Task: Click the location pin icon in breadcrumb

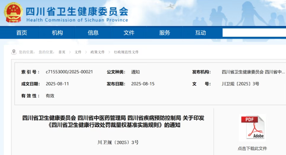Action: (x=14, y=52)
